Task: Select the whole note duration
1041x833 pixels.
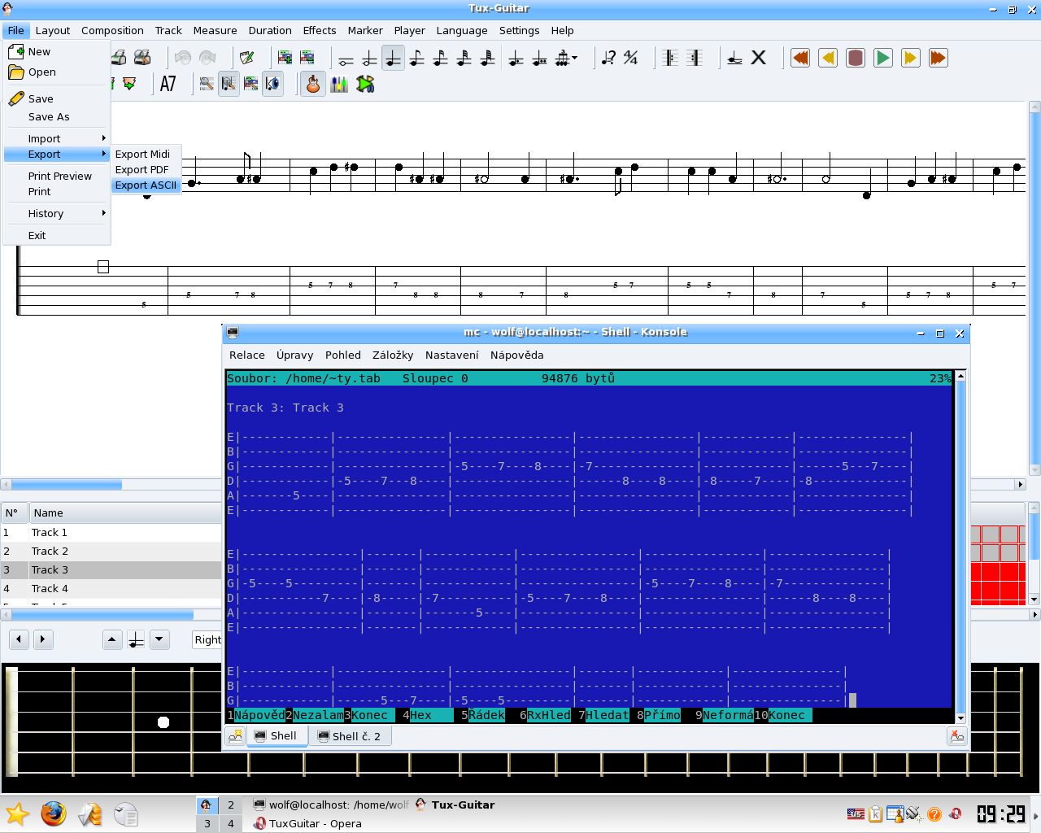Action: coord(346,59)
